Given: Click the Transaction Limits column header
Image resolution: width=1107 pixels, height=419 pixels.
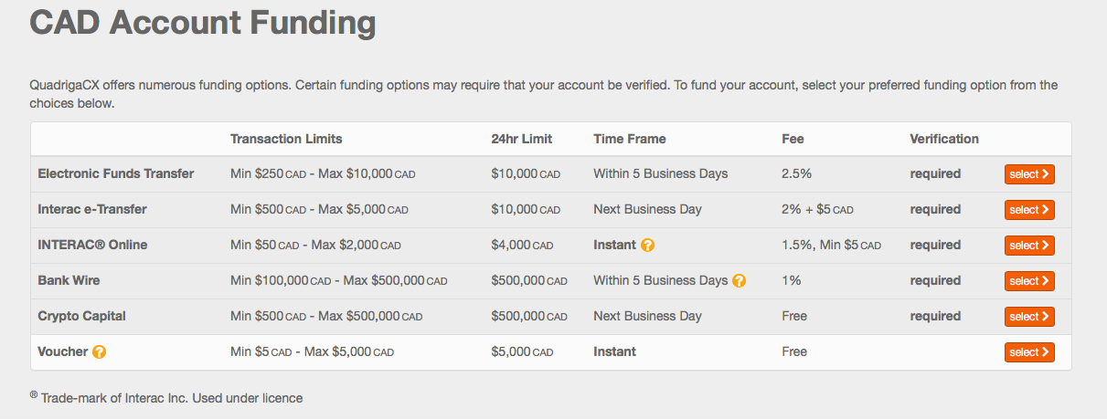Looking at the screenshot, I should (286, 139).
